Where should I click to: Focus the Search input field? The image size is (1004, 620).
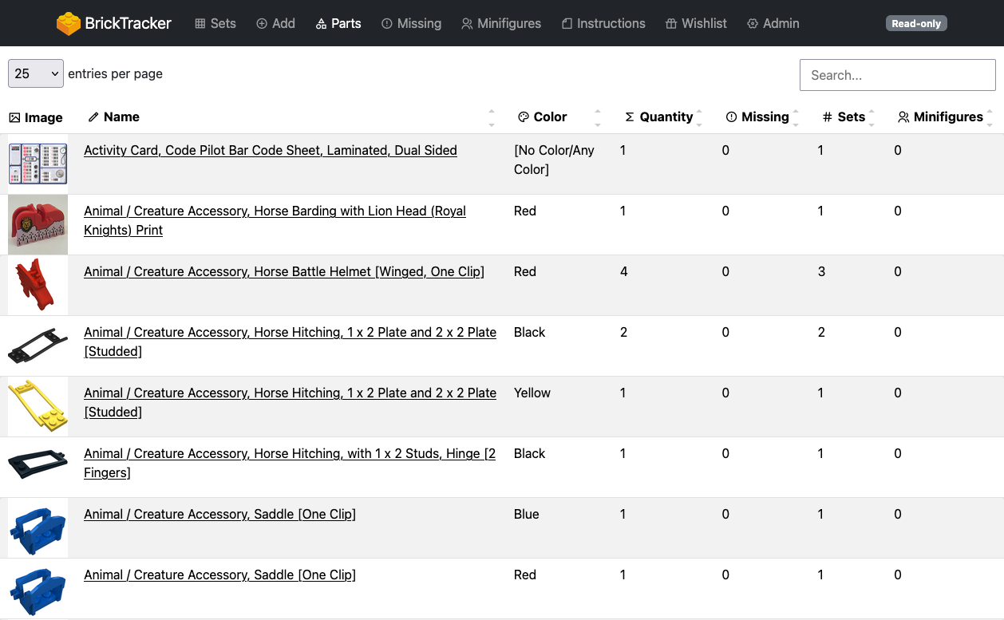(897, 75)
